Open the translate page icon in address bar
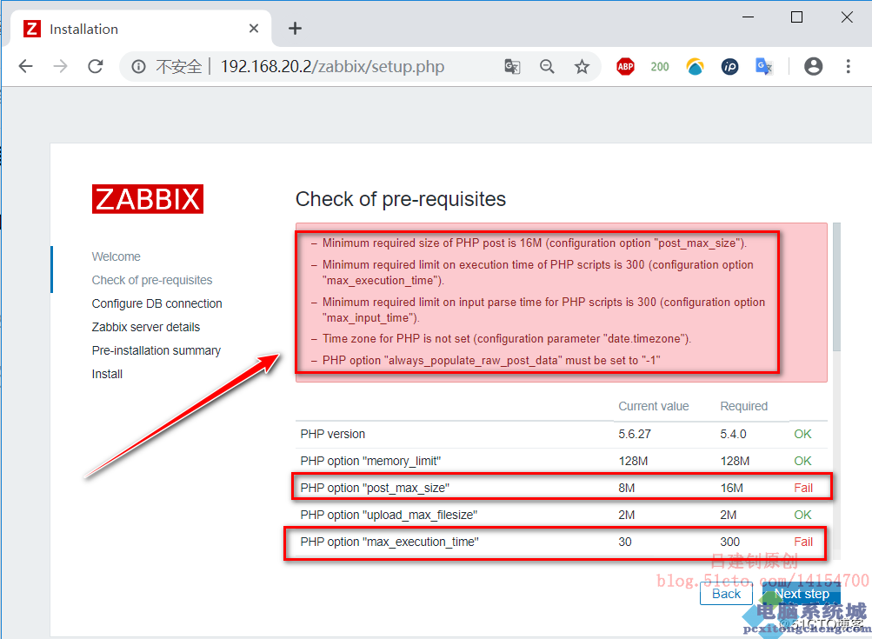872x639 pixels. 512,67
